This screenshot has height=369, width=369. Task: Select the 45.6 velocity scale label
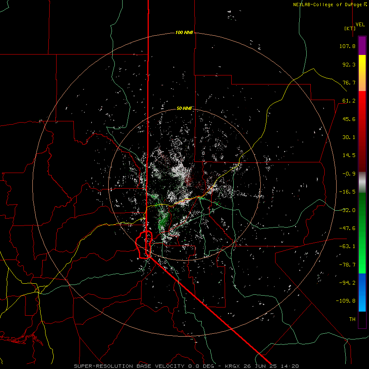click(x=349, y=119)
